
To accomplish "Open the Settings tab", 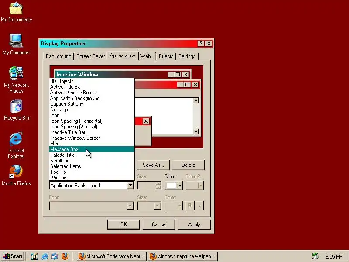I will pyautogui.click(x=187, y=56).
